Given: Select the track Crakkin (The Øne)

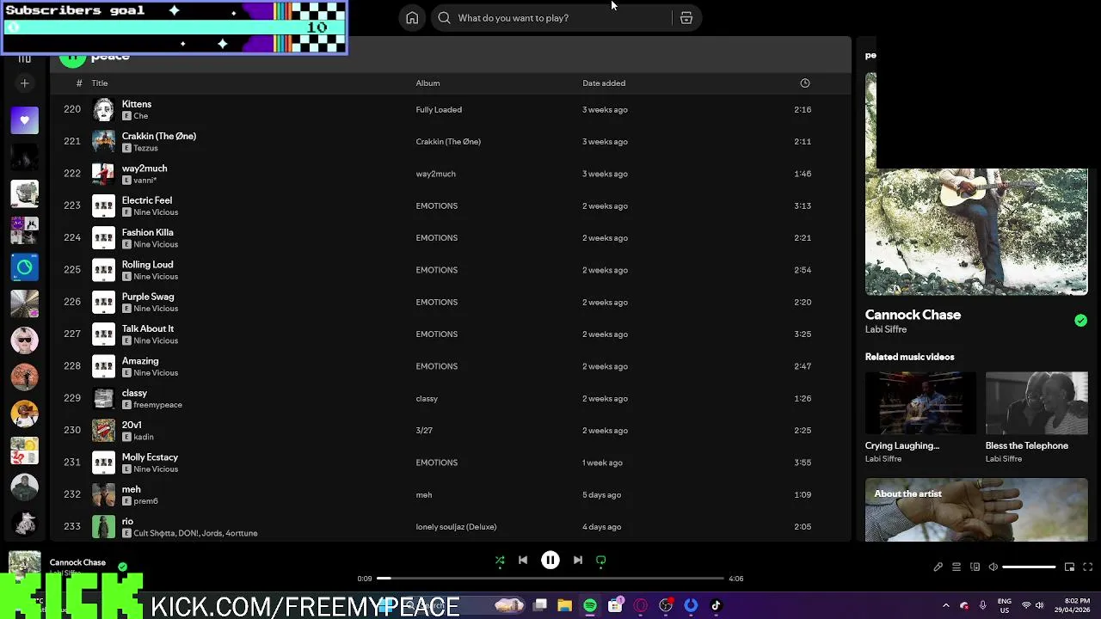Looking at the screenshot, I should point(159,136).
